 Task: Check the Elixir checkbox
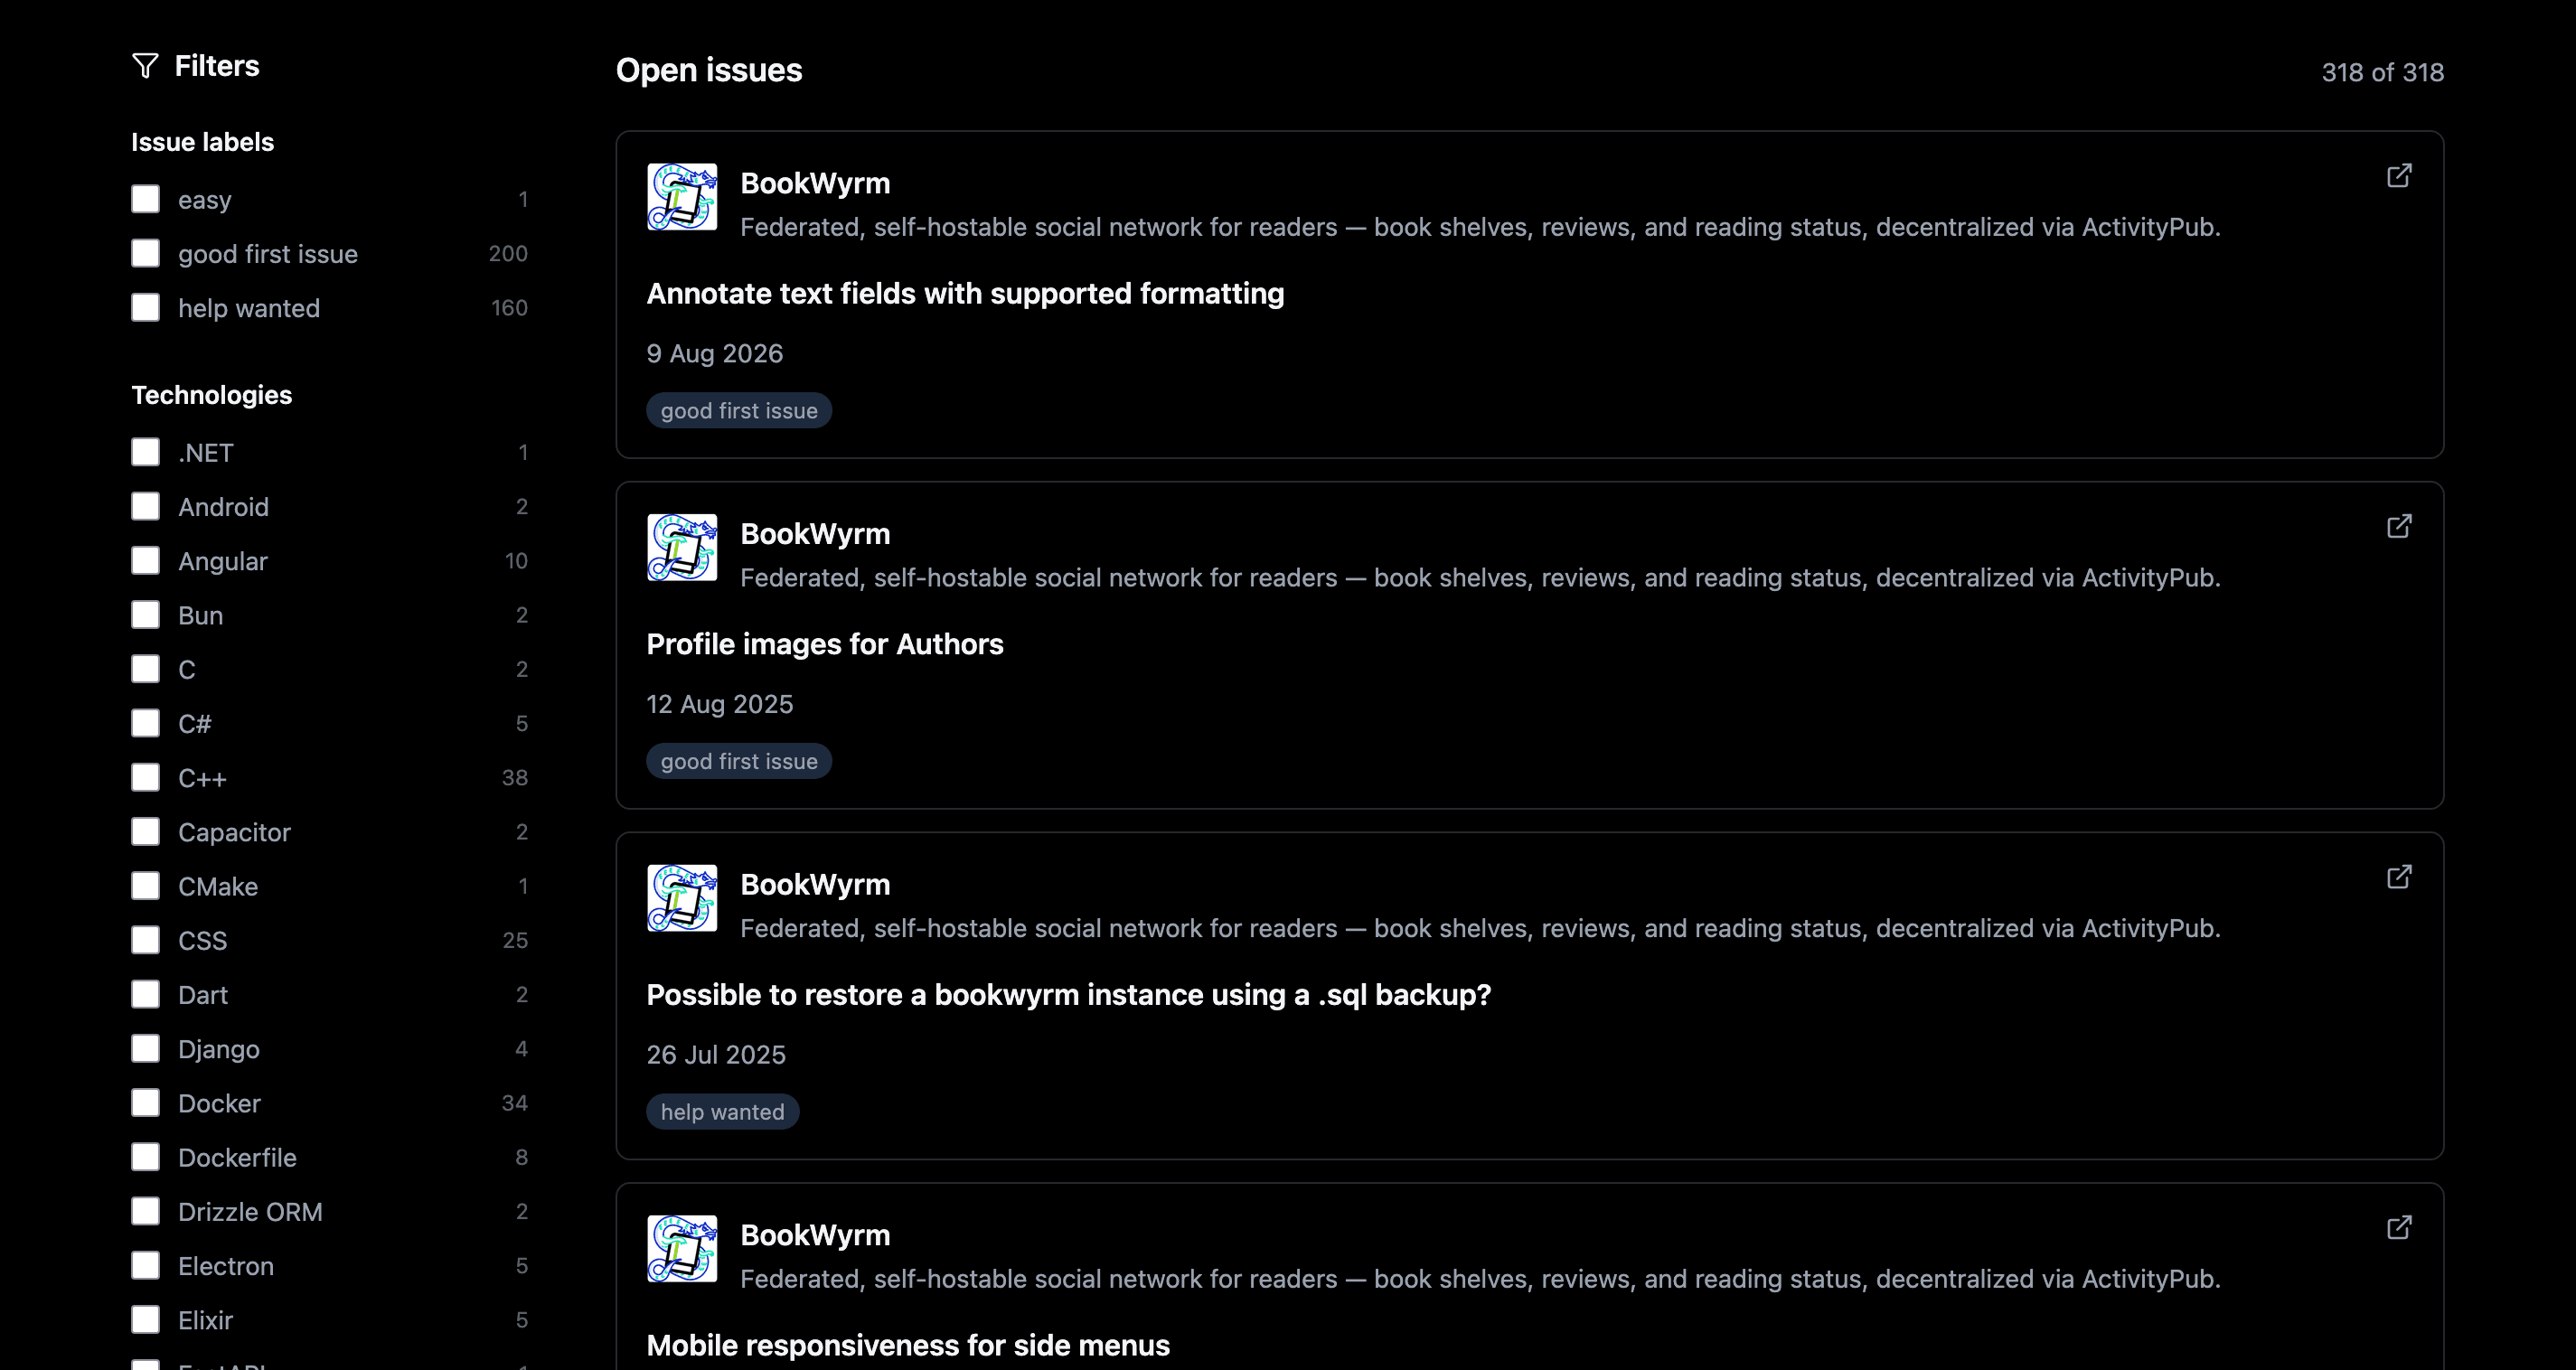point(146,1319)
